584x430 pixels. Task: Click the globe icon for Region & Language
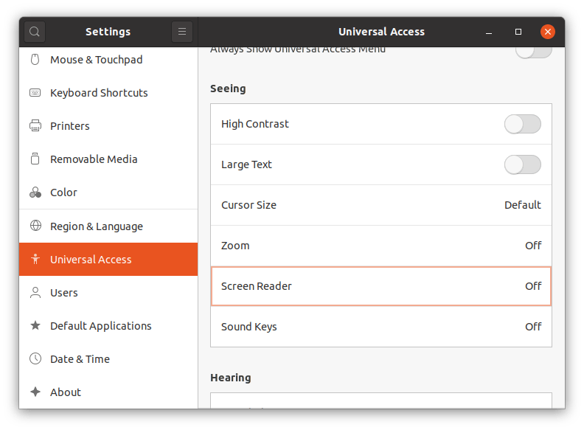click(x=35, y=226)
